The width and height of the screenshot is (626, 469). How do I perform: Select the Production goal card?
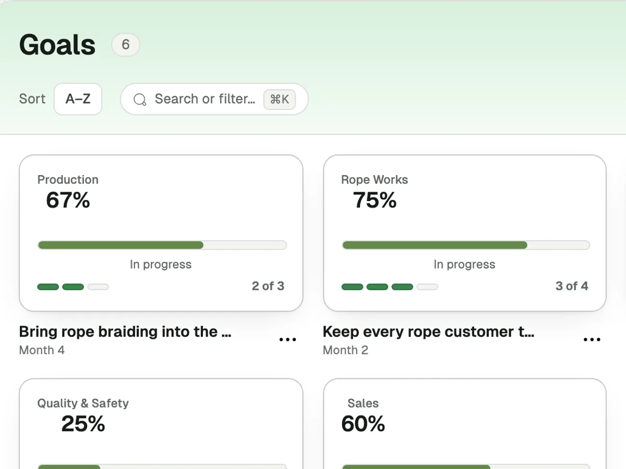(x=161, y=233)
